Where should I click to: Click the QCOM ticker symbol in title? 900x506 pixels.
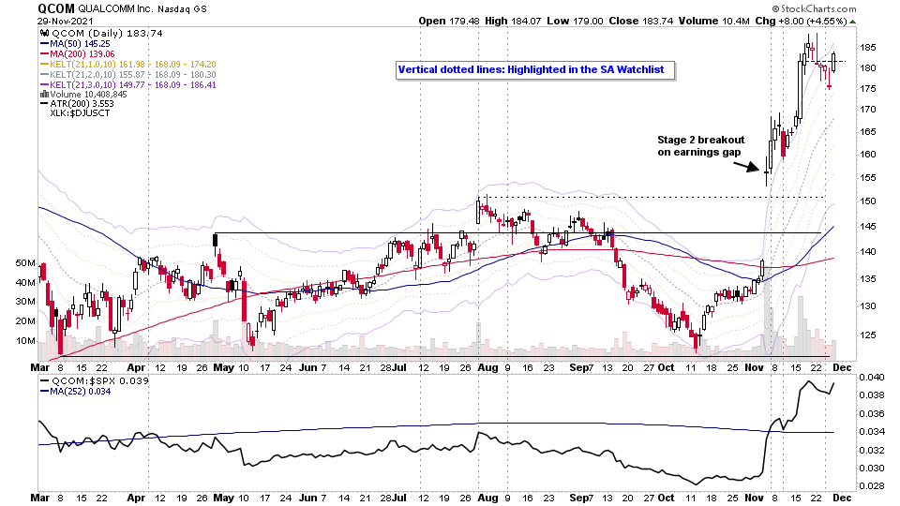(56, 8)
